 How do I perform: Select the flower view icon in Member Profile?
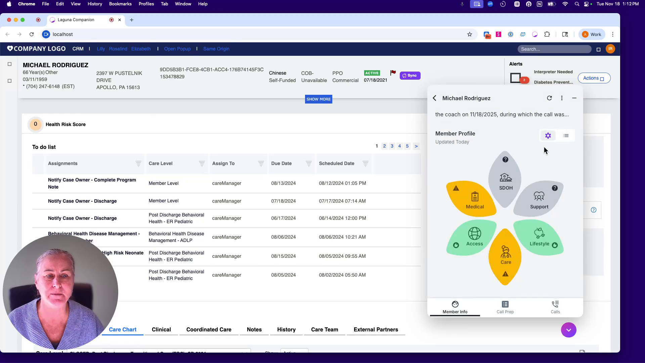point(548,135)
